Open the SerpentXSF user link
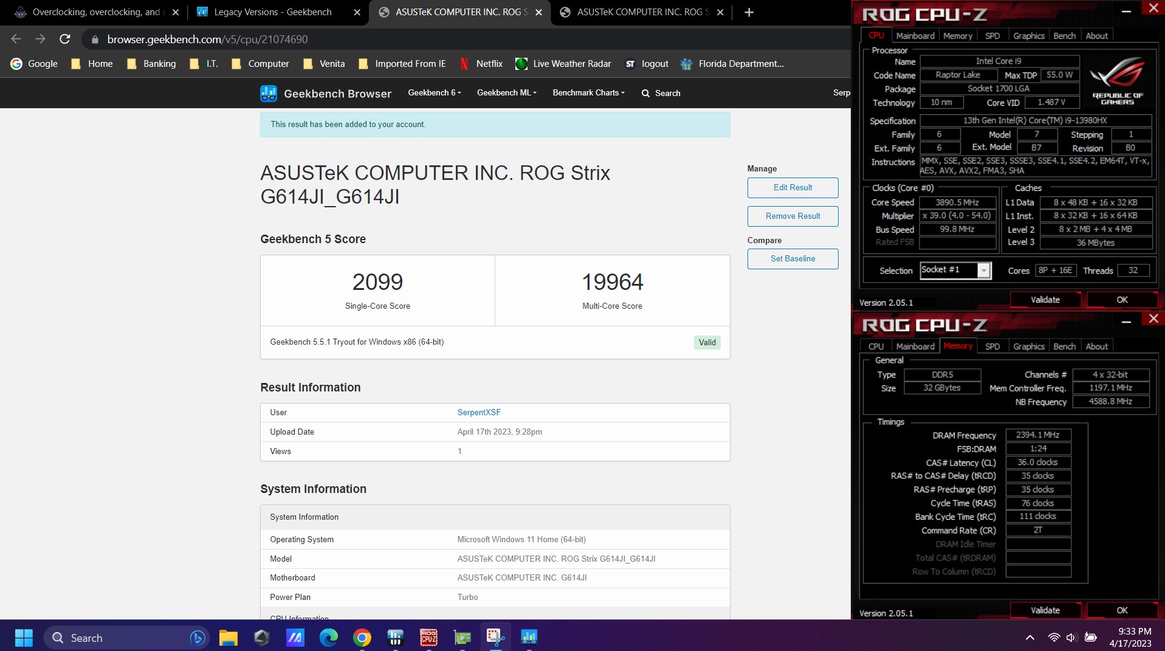 479,413
